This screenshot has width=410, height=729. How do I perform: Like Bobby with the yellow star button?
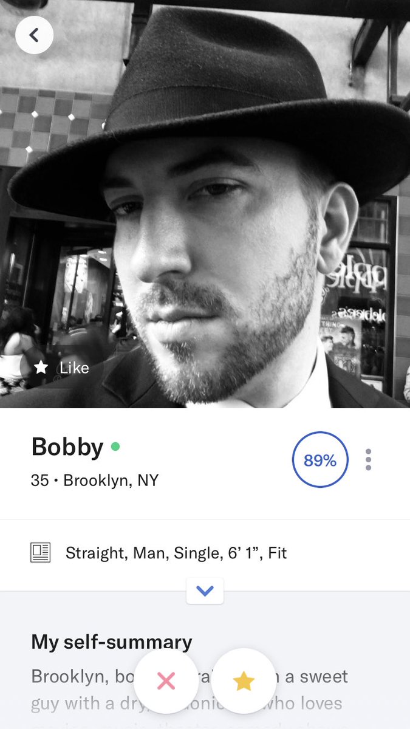pyautogui.click(x=244, y=681)
